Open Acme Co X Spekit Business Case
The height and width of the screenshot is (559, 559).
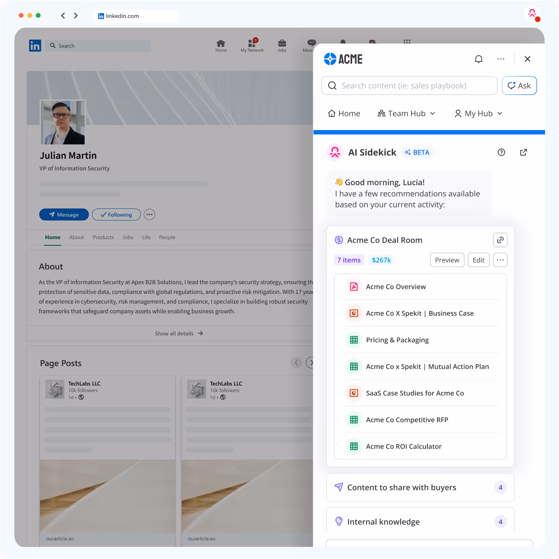[420, 313]
